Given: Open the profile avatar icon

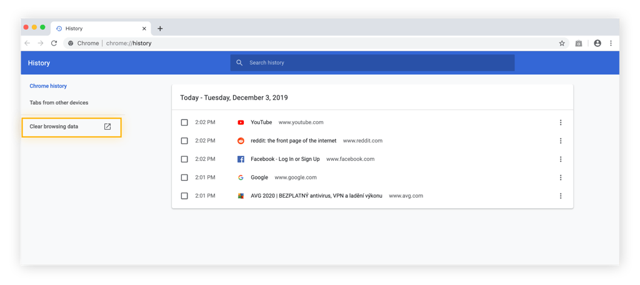Looking at the screenshot, I should (x=597, y=43).
